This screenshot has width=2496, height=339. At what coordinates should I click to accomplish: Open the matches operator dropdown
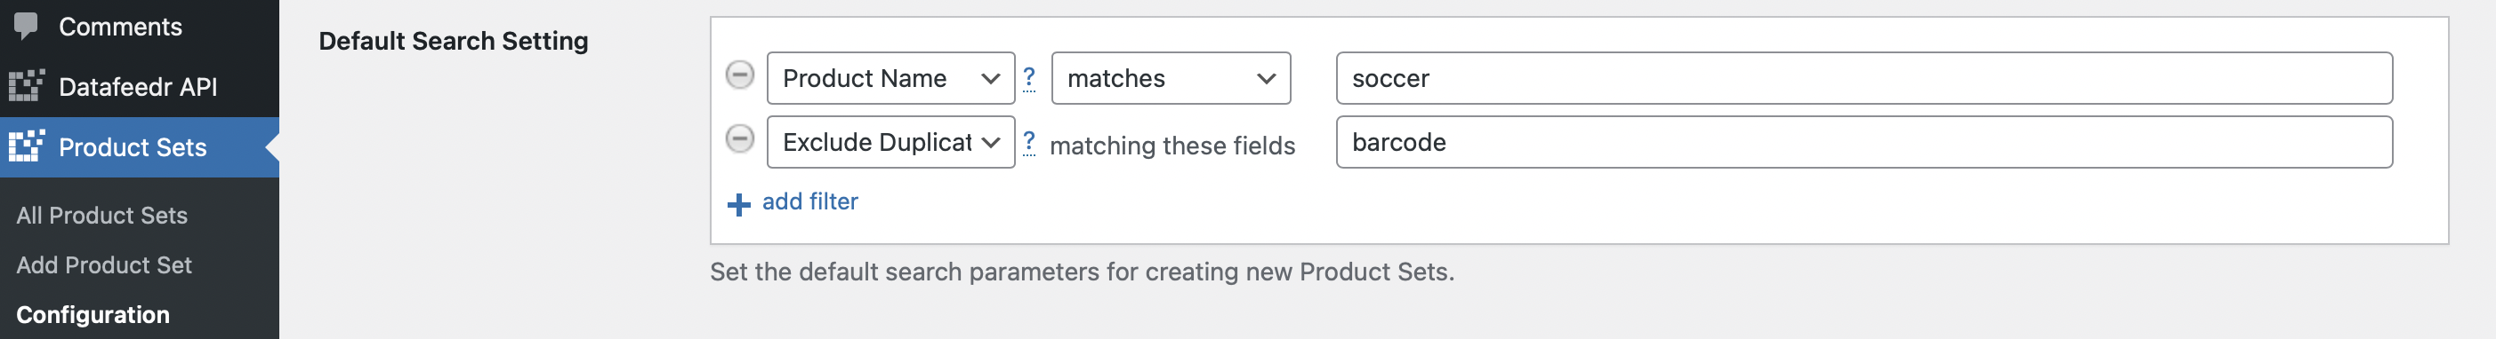click(x=1171, y=78)
